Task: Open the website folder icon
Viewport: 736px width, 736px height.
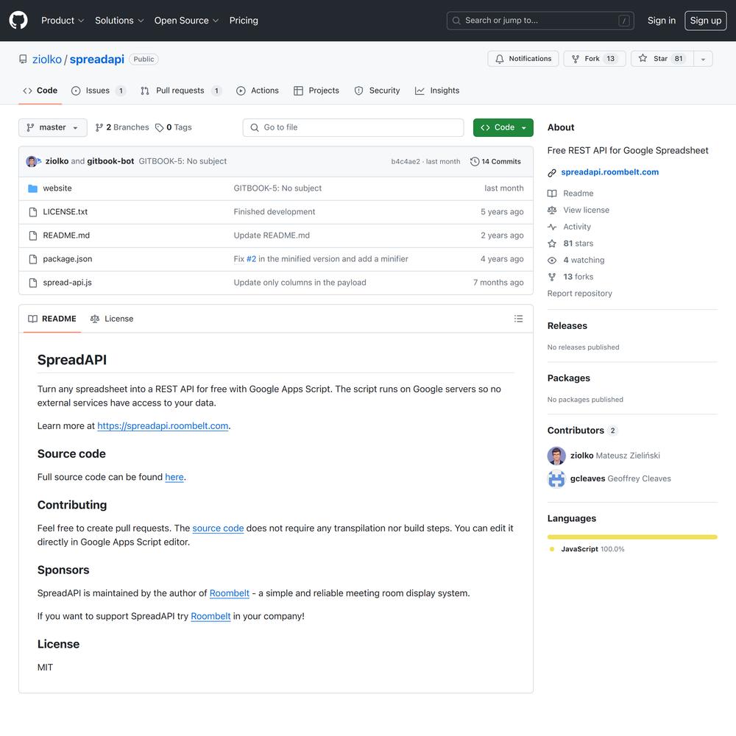Action: [x=32, y=188]
